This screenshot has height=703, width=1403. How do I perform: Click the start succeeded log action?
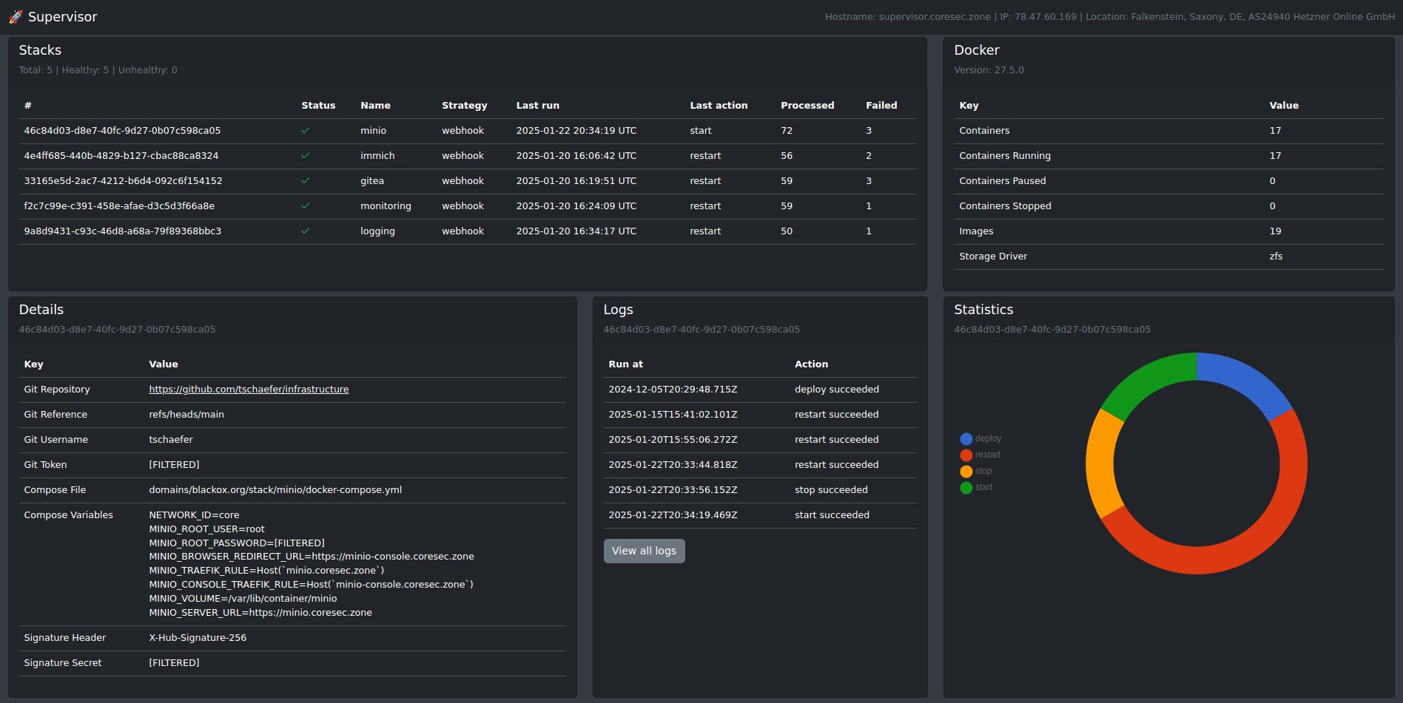[832, 515]
